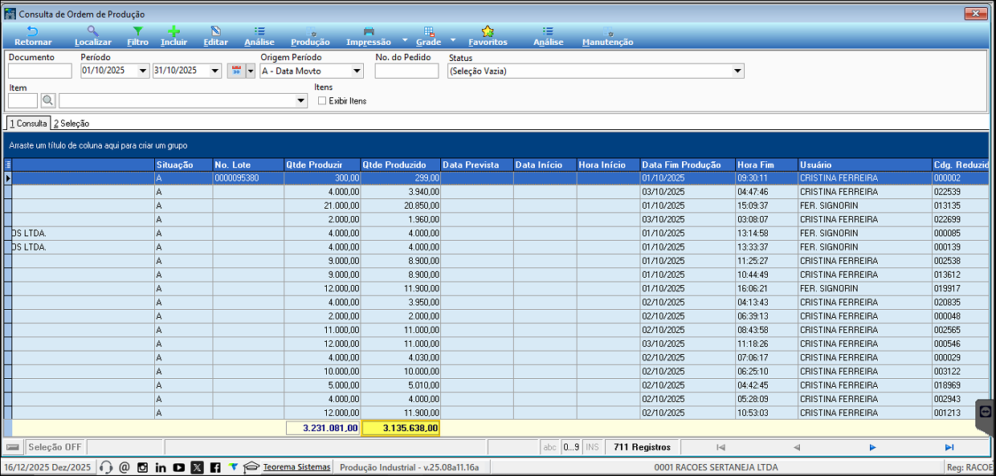
Task: Open the YouTube icon in status bar
Action: pos(179,467)
